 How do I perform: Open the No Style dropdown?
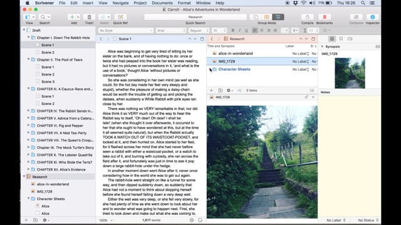click(125, 31)
